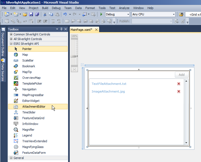Click the Copy toolbar icon
Screen dimensions: 201x162
pos(51,14)
